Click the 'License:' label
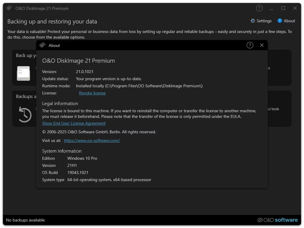The height and width of the screenshot is (228, 304). point(49,93)
